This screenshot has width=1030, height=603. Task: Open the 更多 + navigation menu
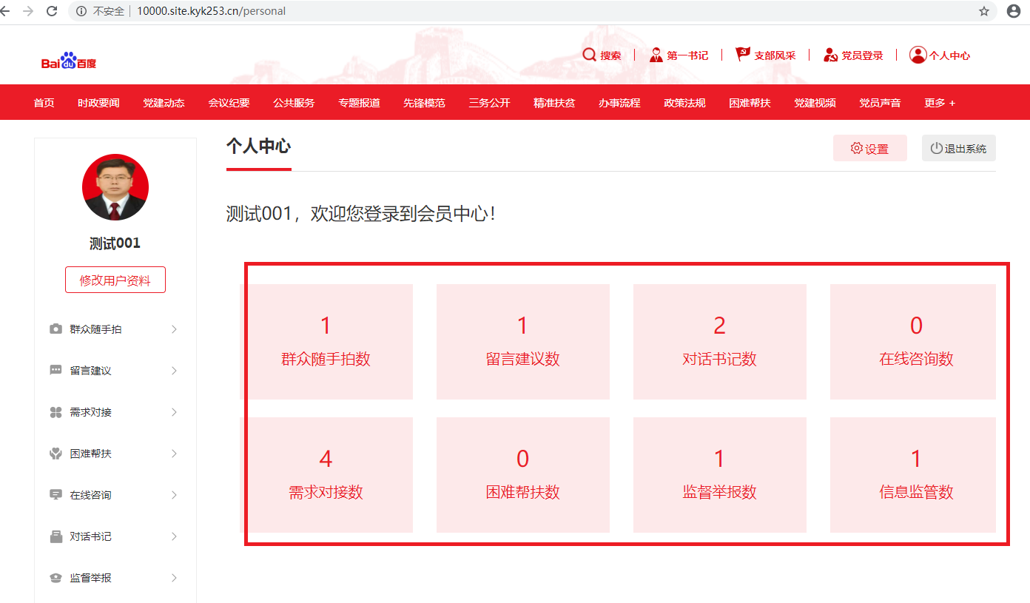tap(939, 103)
